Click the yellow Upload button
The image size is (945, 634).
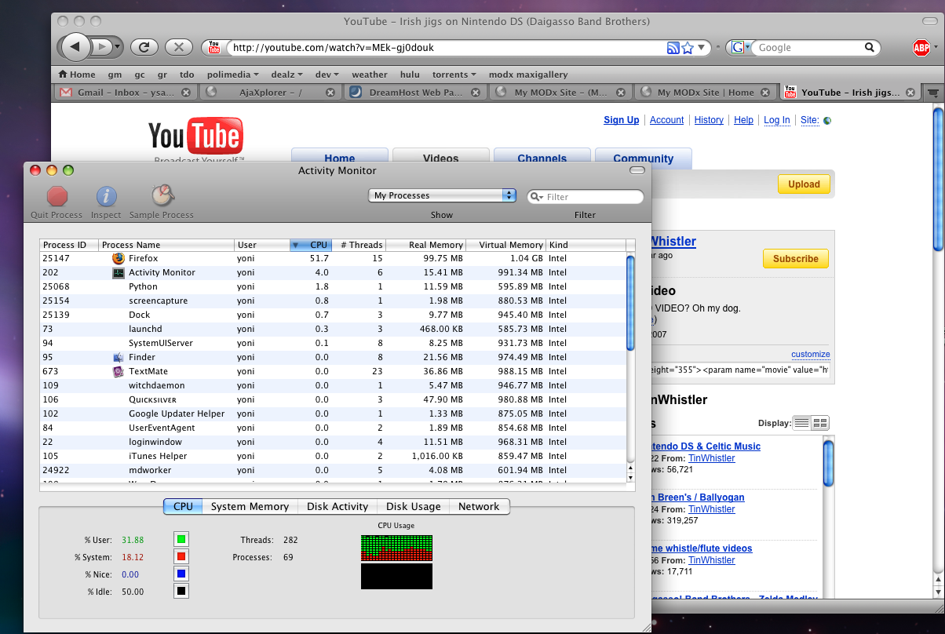pos(804,184)
